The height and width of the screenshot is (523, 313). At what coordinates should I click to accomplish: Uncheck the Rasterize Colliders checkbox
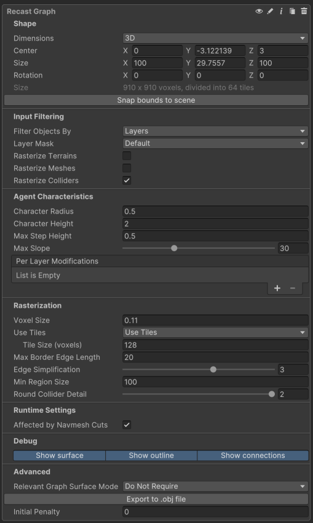[x=127, y=180]
